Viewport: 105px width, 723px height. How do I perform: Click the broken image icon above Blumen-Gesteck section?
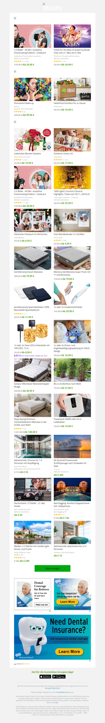click(15, 122)
